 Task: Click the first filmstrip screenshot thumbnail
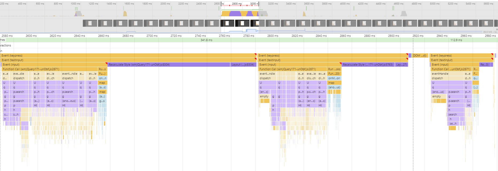[90, 23]
